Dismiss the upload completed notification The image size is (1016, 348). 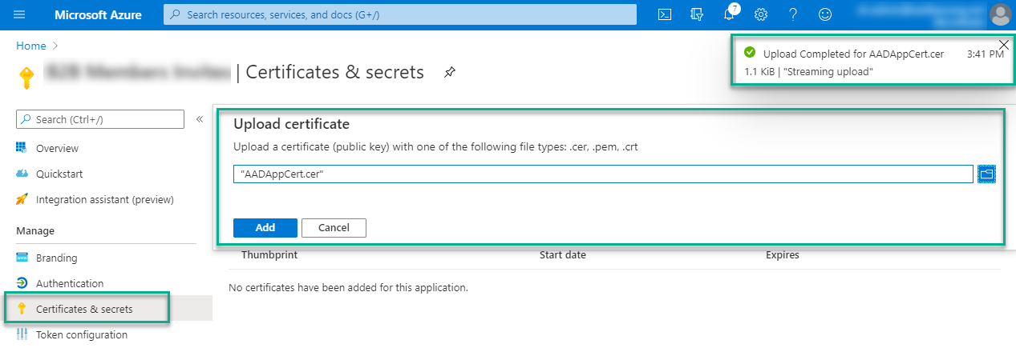point(1003,44)
